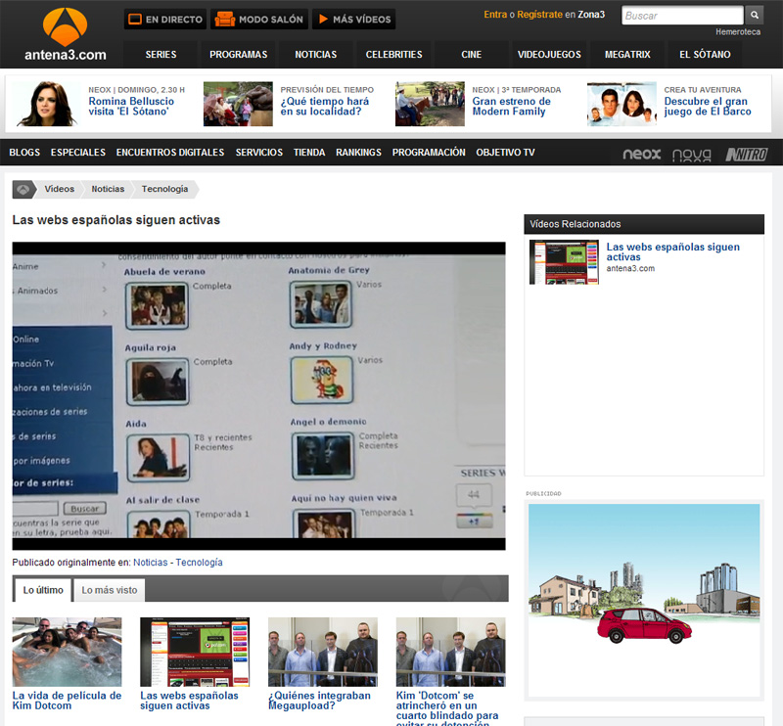Open 'Gran estreno de Modern Family' link

pos(511,107)
